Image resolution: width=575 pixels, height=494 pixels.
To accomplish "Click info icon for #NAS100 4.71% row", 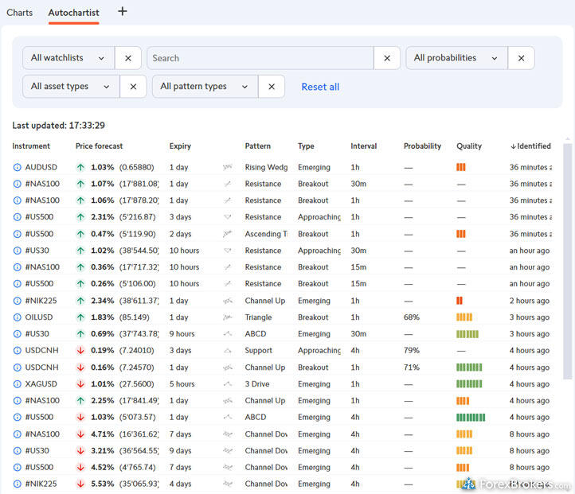I will (17, 434).
